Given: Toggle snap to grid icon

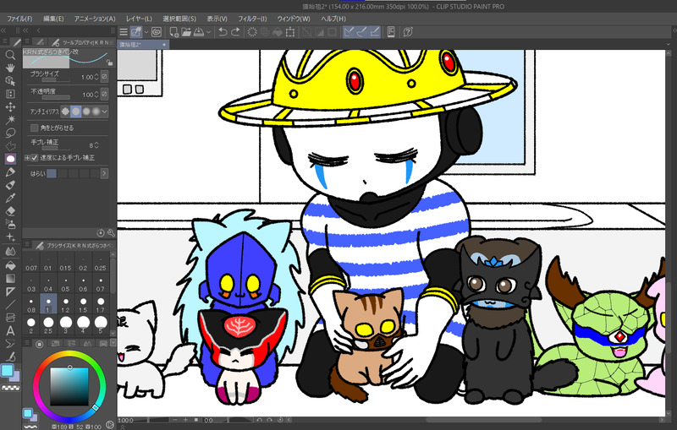Looking at the screenshot, I should (x=375, y=32).
